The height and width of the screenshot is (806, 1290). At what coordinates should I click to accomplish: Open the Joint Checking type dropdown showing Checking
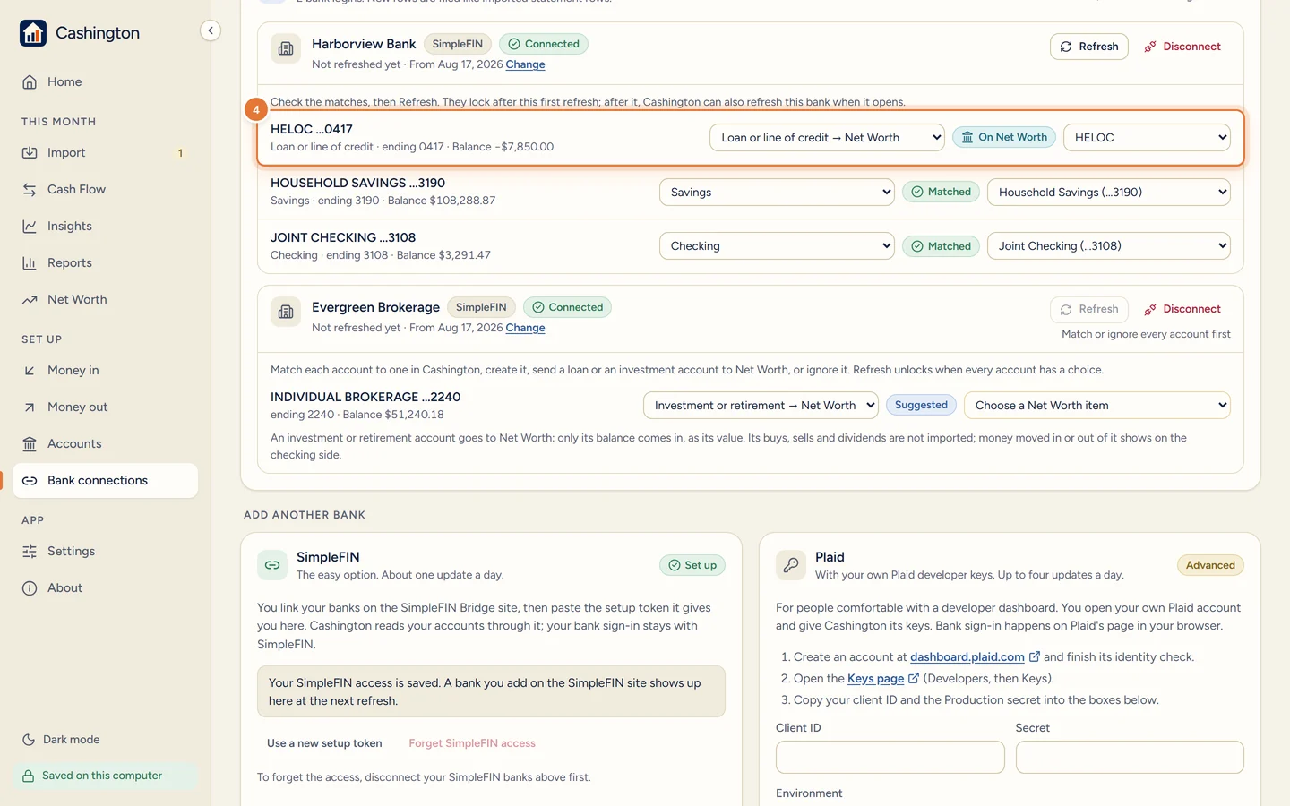pos(777,246)
